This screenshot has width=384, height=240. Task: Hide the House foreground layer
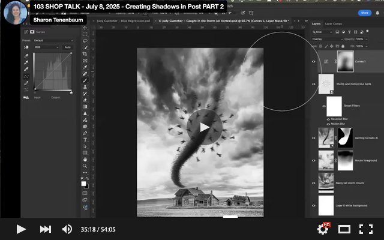pyautogui.click(x=313, y=160)
